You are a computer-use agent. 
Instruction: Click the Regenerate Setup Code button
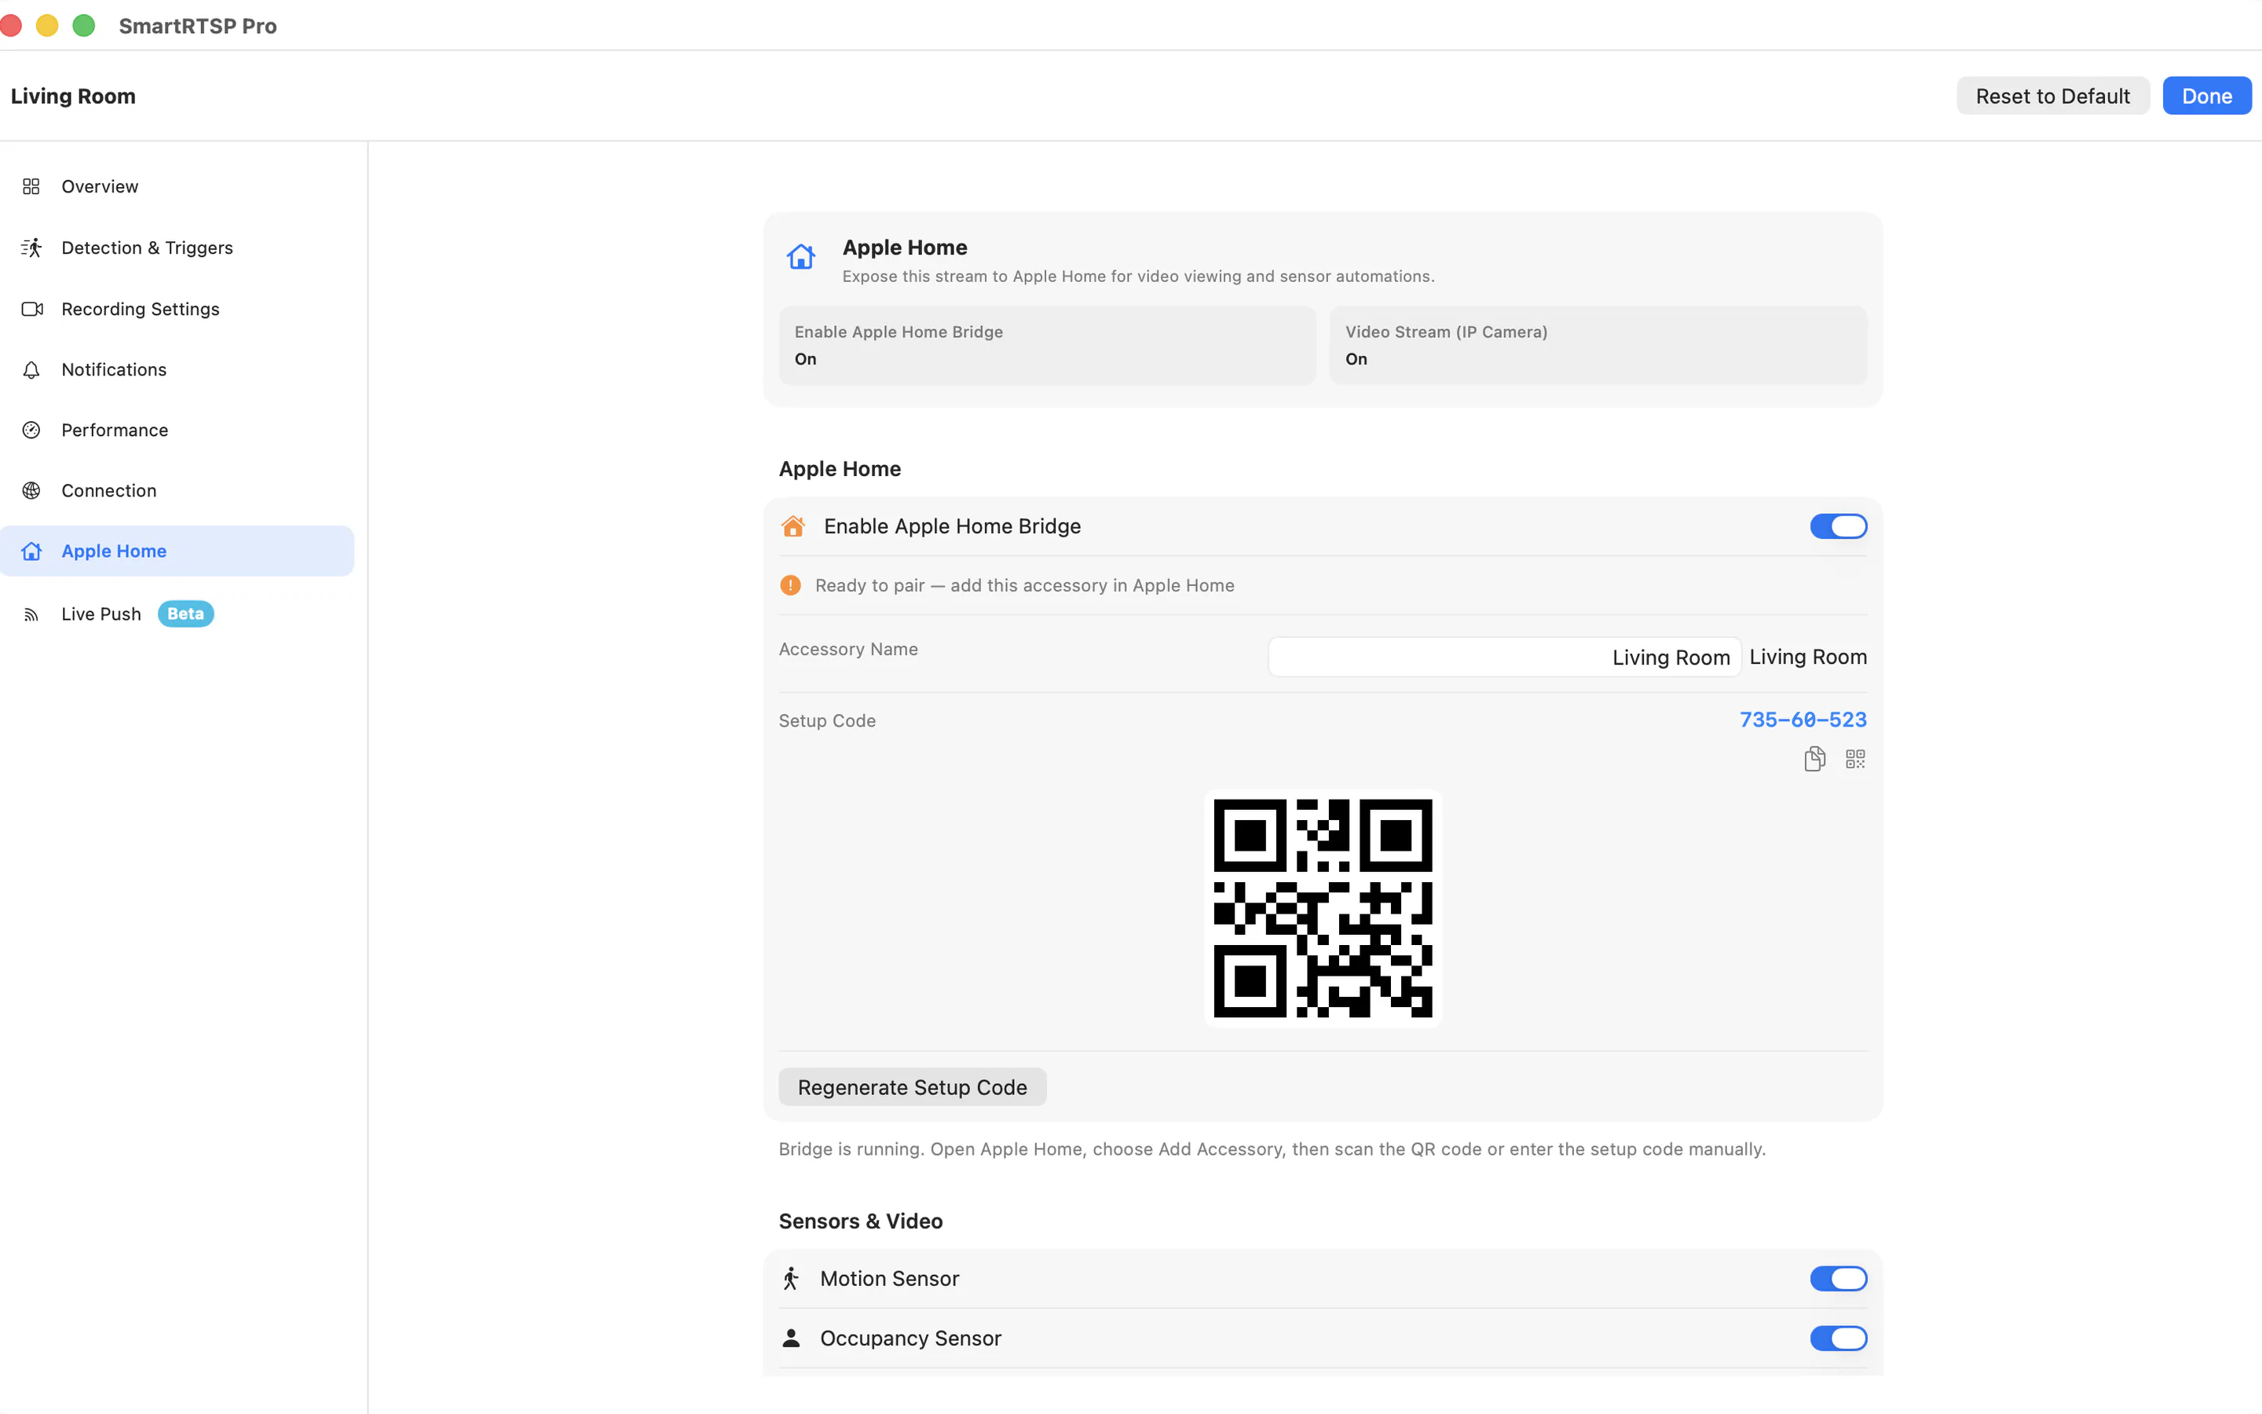tap(913, 1086)
